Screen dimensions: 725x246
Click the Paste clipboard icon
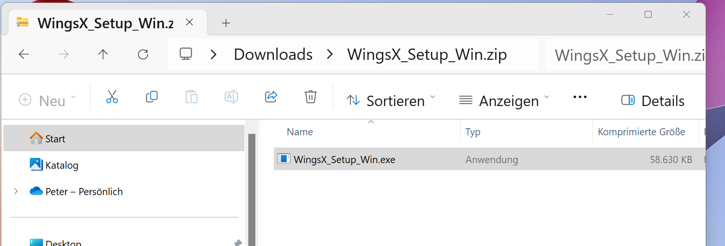(x=191, y=97)
